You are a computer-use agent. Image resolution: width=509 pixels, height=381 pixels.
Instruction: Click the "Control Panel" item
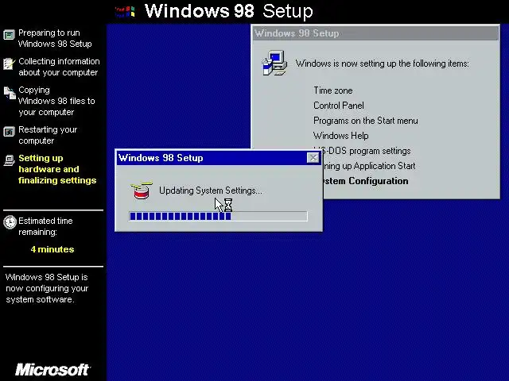(x=339, y=106)
